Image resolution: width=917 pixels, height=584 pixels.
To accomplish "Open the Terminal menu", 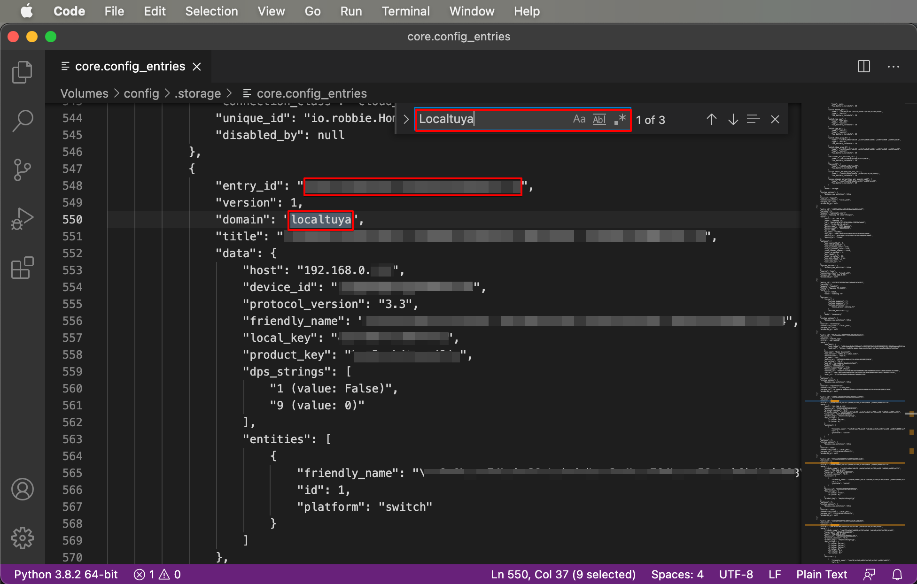I will (x=405, y=11).
